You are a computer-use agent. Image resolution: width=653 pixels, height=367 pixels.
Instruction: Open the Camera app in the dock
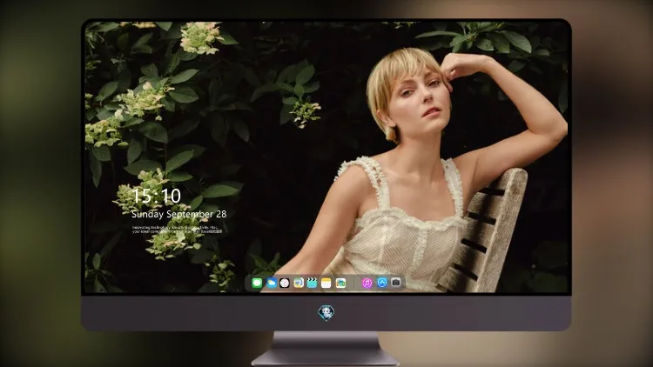tap(396, 283)
